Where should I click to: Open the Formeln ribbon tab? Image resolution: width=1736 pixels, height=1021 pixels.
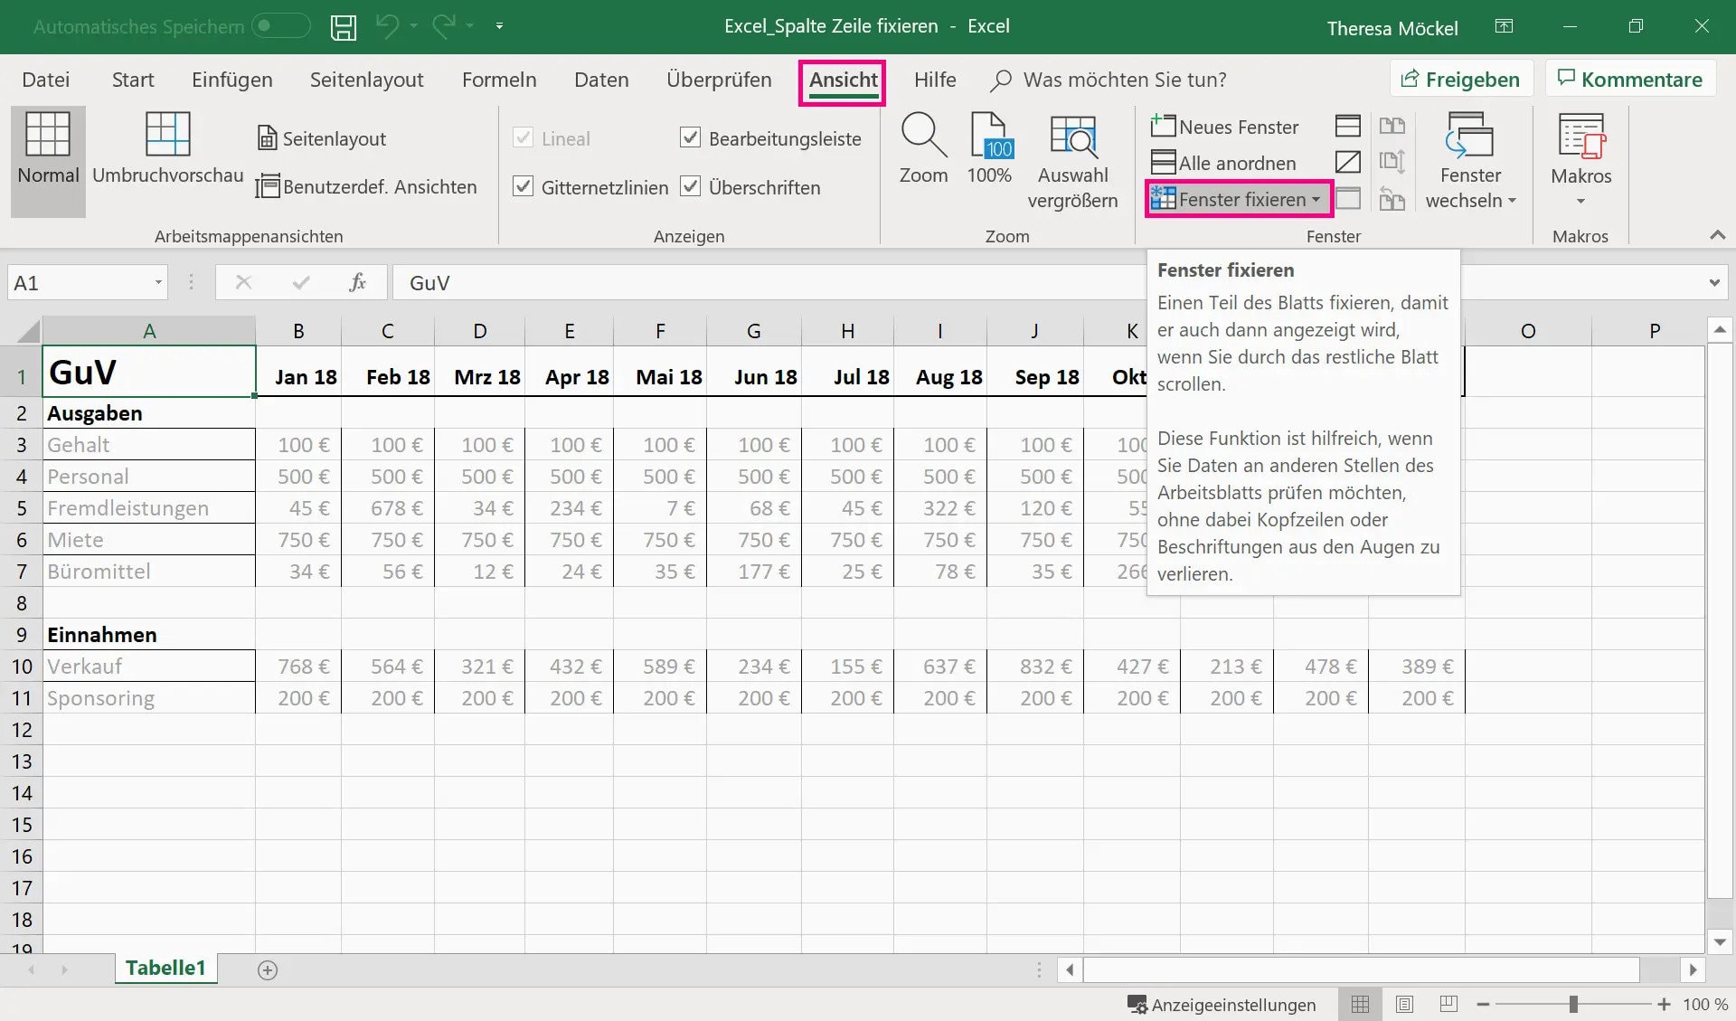(499, 80)
